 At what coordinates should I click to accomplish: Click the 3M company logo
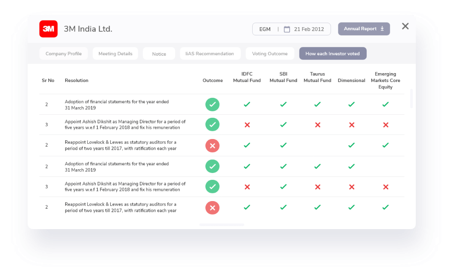[49, 29]
